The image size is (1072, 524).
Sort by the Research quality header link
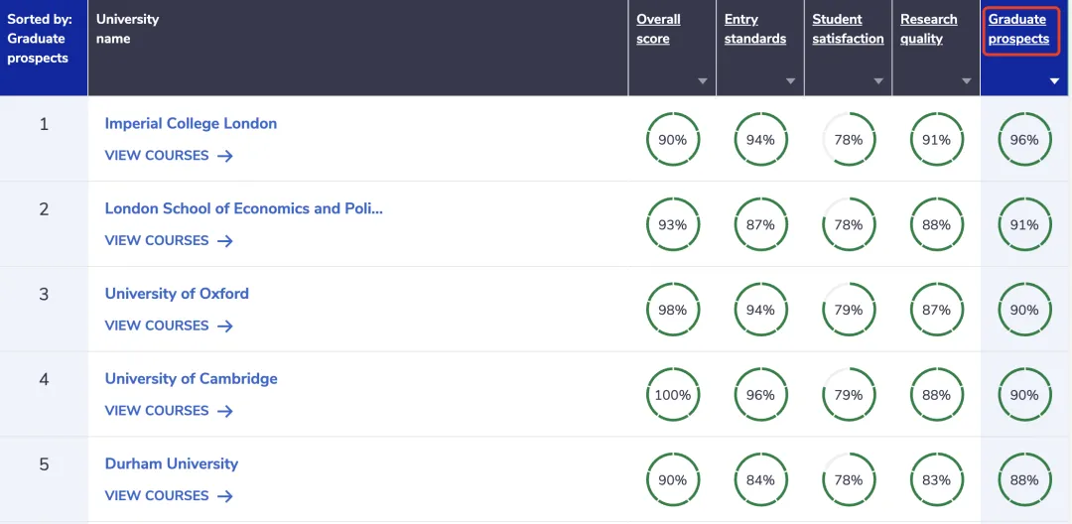click(928, 29)
